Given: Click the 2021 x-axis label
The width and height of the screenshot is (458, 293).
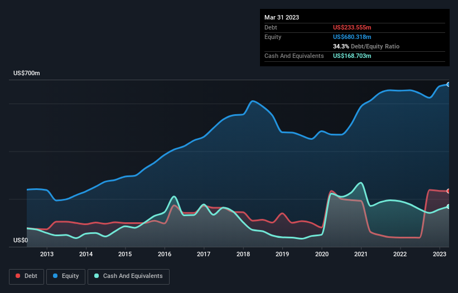Looking at the screenshot, I should point(361,254).
